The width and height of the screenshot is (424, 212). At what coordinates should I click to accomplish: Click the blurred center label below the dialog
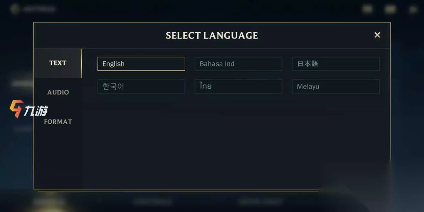coord(153,202)
